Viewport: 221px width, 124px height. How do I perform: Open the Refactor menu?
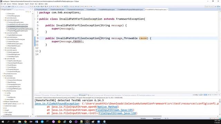tap(15, 4)
